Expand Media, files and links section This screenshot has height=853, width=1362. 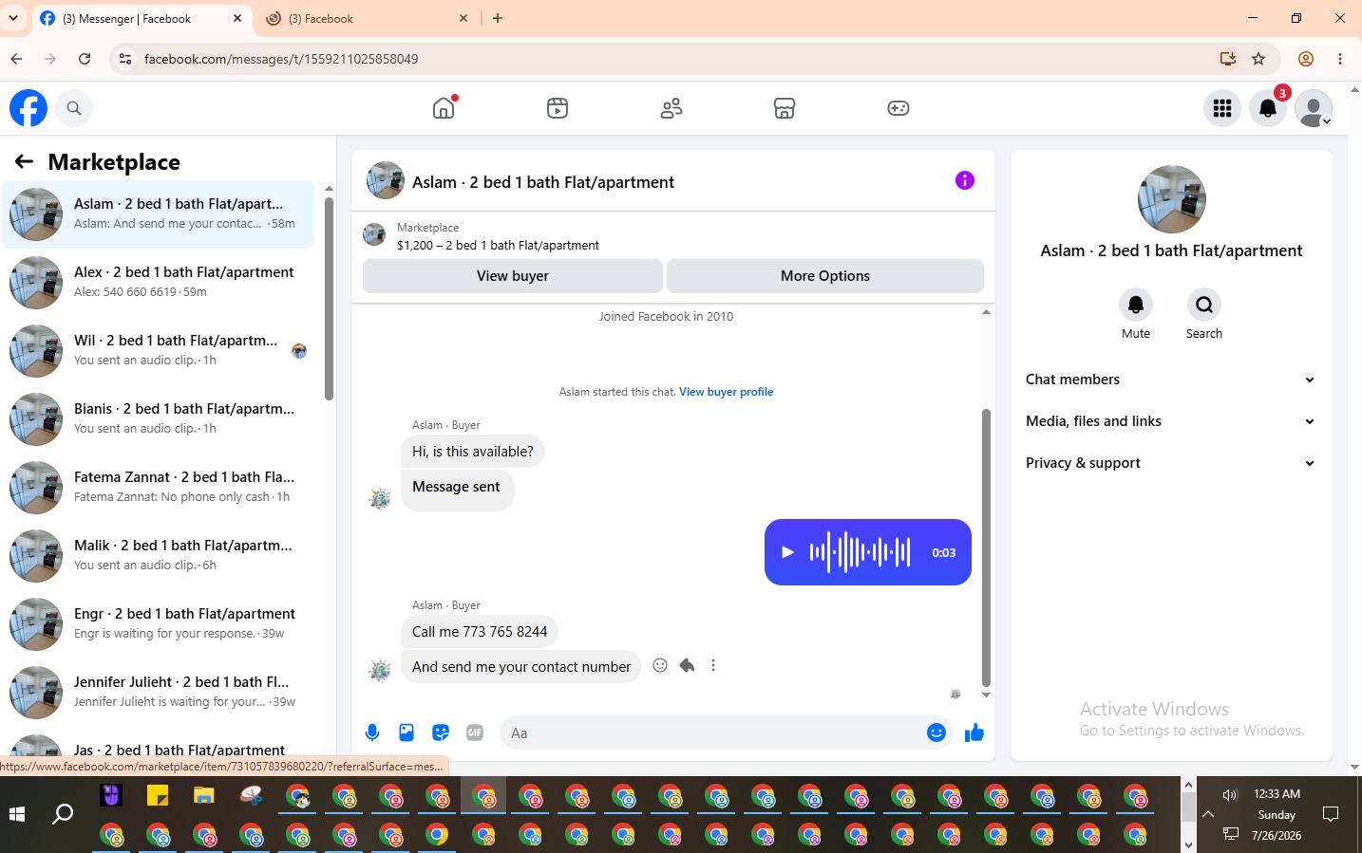[1170, 421]
